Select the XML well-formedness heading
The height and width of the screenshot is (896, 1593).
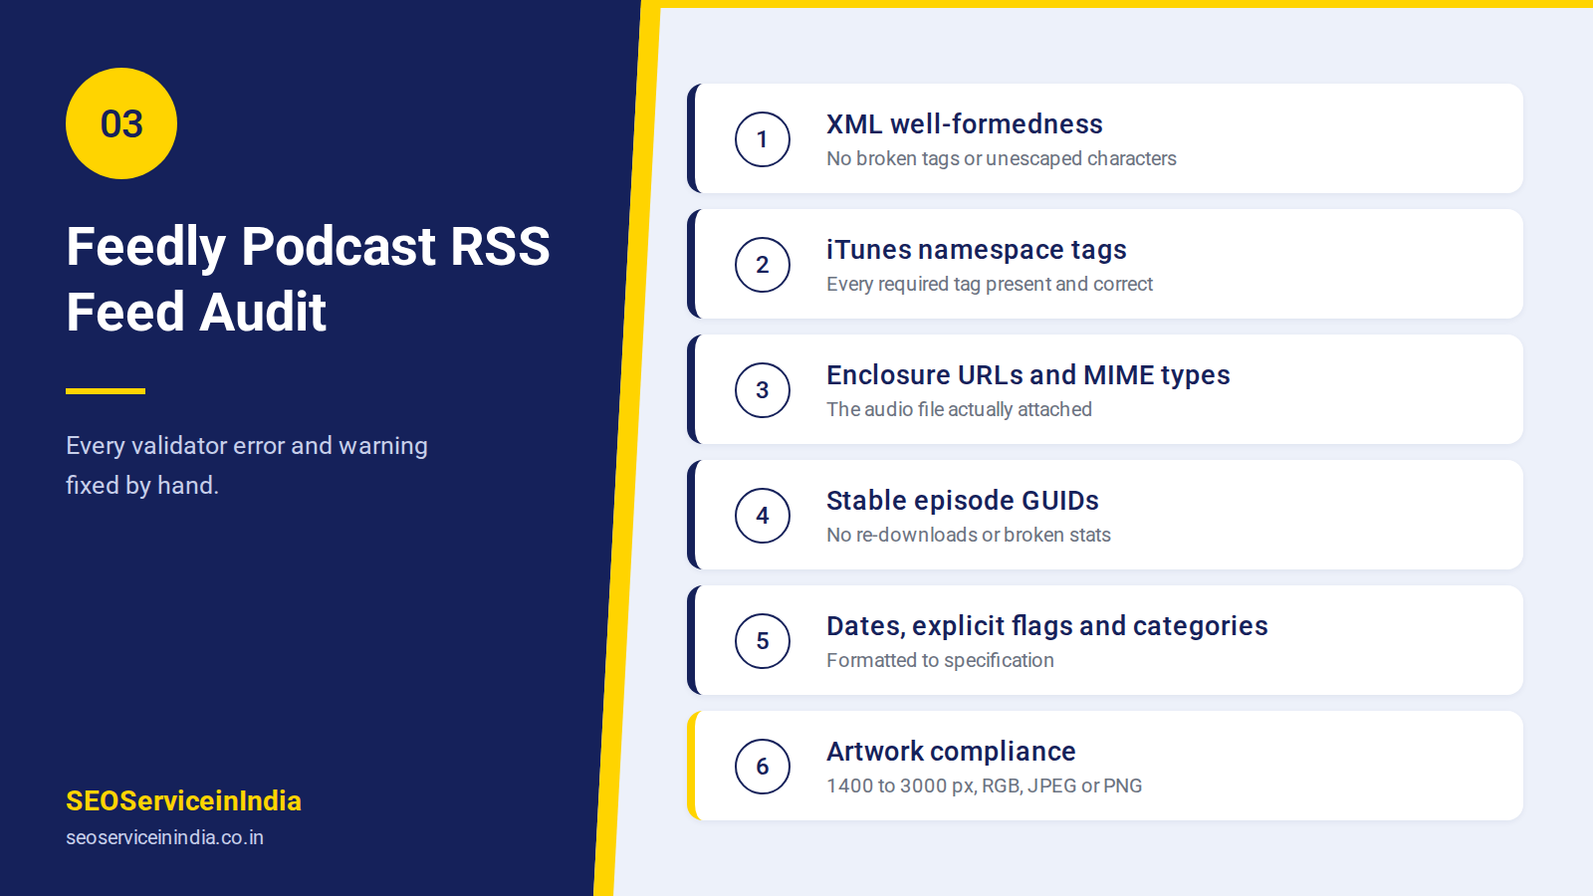(965, 123)
